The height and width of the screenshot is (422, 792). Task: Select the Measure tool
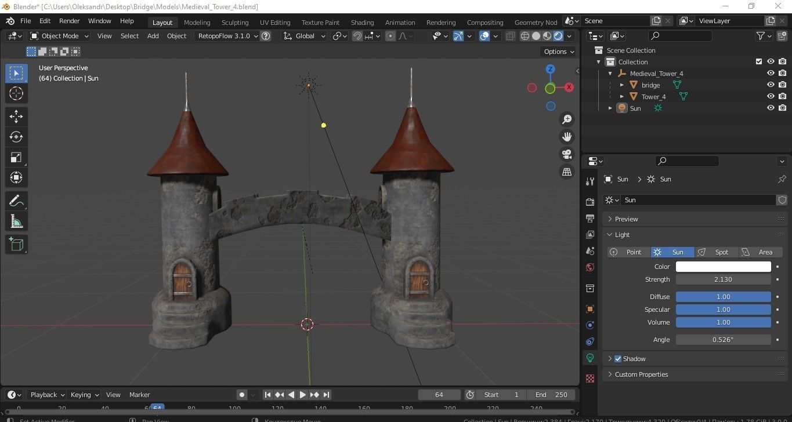click(x=16, y=221)
